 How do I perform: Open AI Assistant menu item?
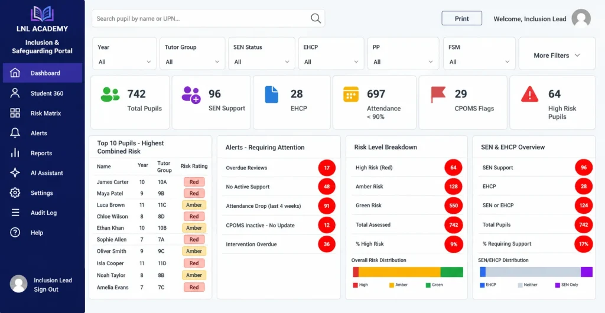point(43,172)
